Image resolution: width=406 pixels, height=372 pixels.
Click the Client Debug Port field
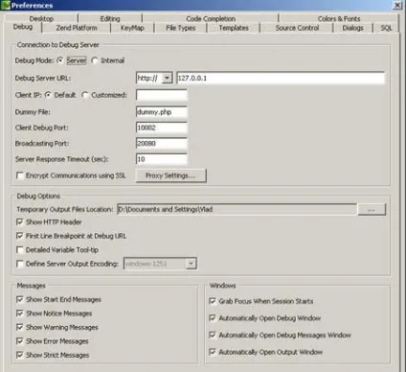[162, 128]
